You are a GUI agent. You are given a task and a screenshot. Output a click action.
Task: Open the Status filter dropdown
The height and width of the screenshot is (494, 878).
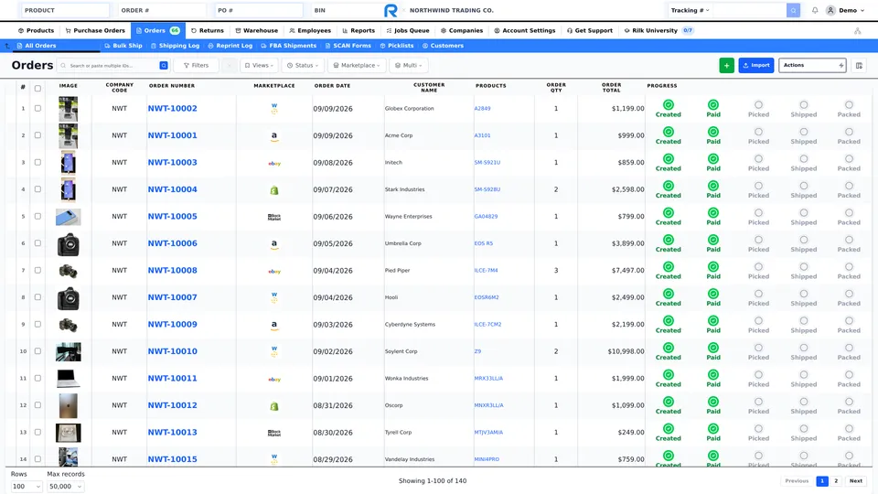(303, 66)
